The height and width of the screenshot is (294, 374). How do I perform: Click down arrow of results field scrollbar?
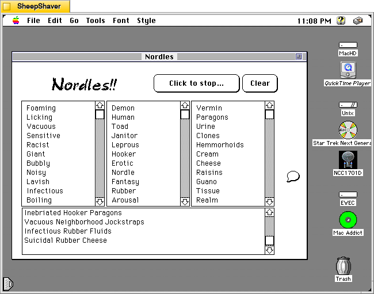269,250
